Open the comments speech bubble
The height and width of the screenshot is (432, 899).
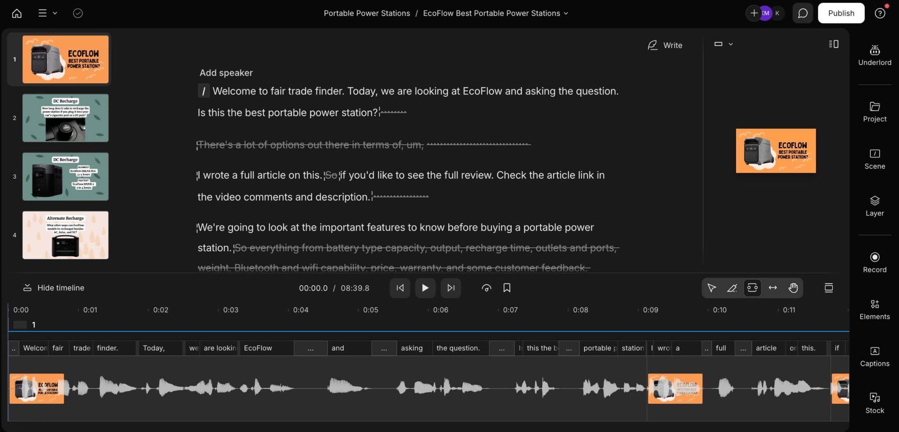click(802, 13)
